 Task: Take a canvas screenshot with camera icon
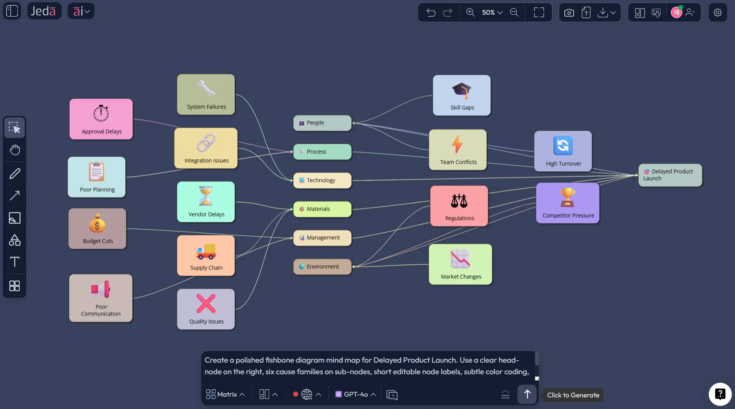[569, 12]
